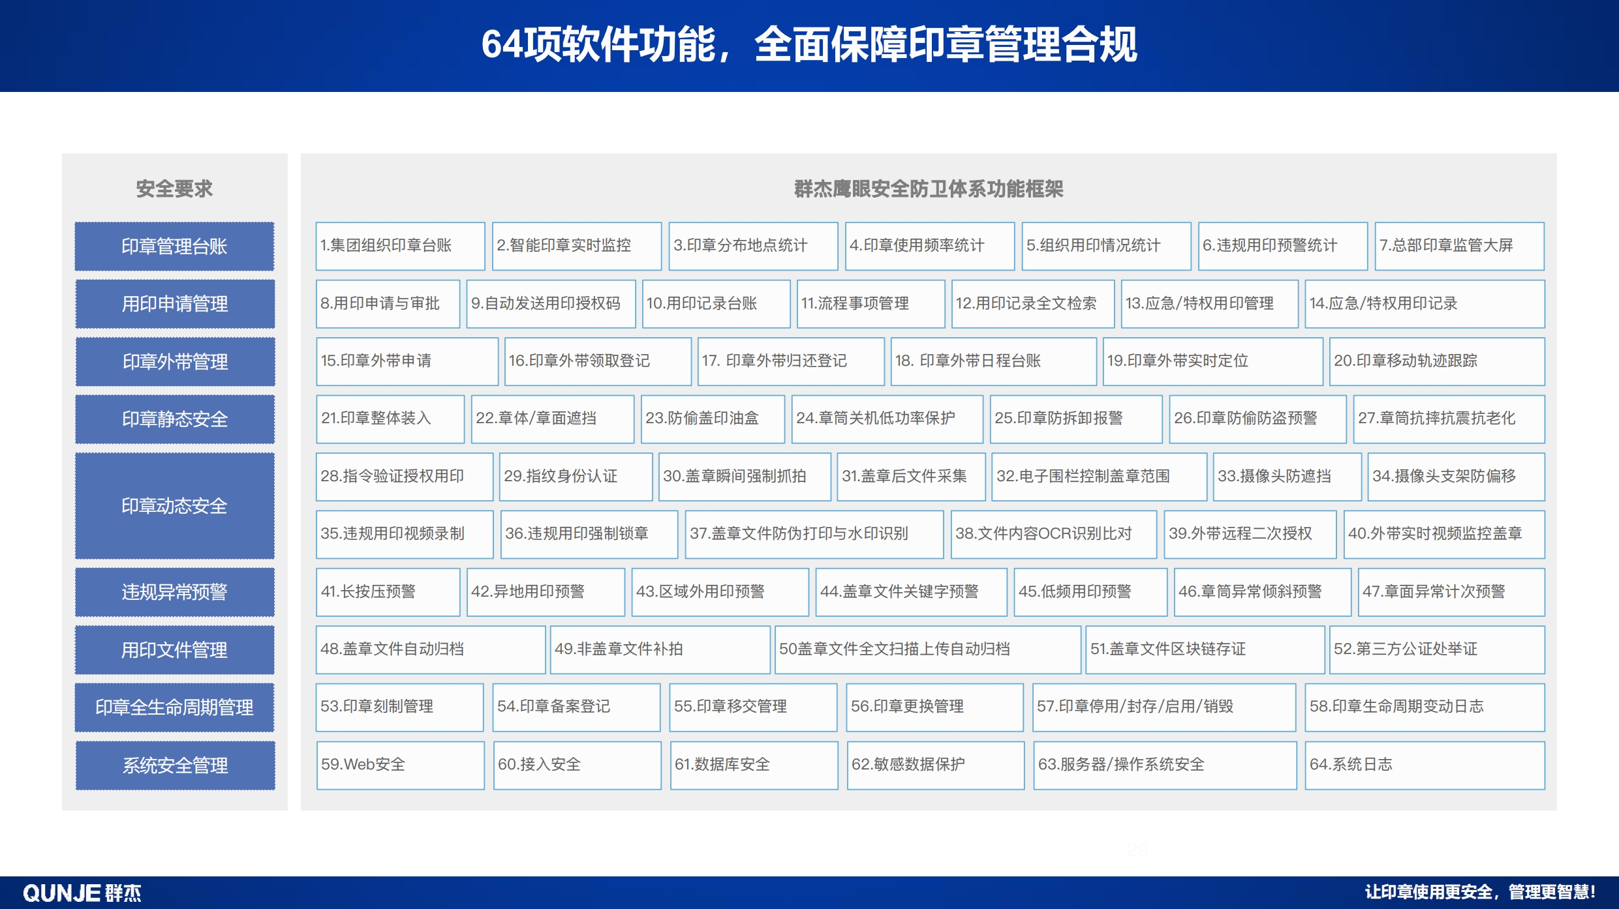Image resolution: width=1619 pixels, height=909 pixels.
Task: Click the QUNJE 群杰 logo in footer
Action: [x=82, y=893]
